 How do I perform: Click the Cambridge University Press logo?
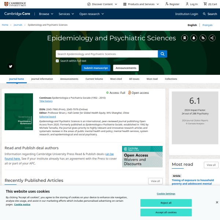(15, 4)
